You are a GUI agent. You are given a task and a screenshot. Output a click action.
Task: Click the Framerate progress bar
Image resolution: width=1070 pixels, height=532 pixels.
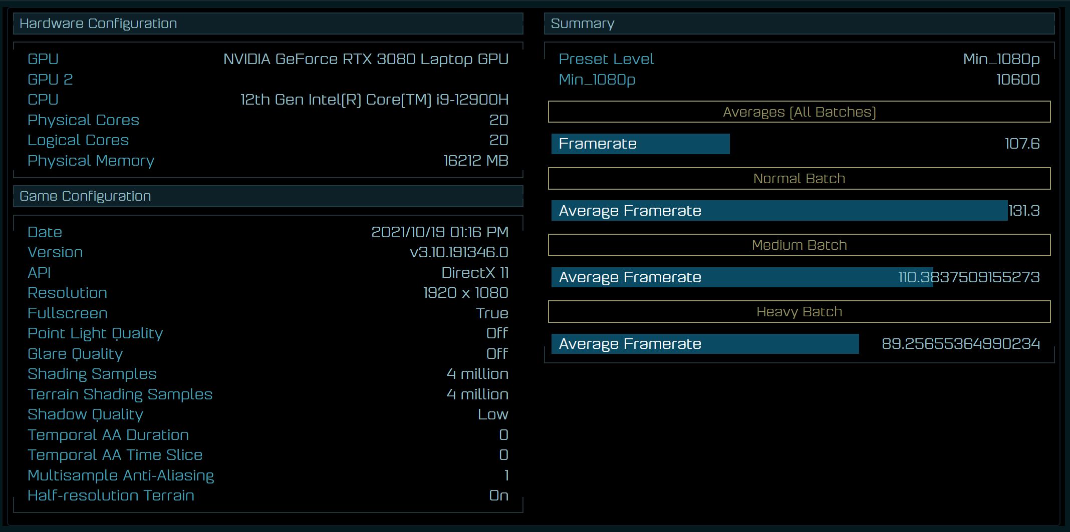[640, 144]
